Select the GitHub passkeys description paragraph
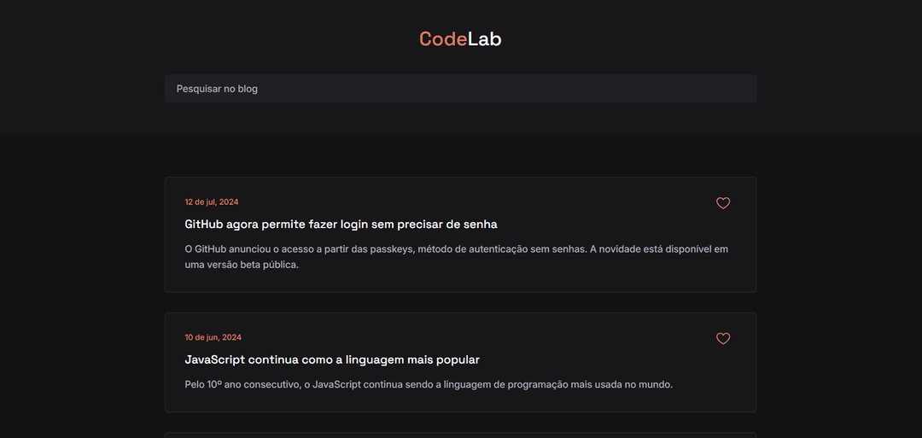Image resolution: width=922 pixels, height=438 pixels. (456, 257)
